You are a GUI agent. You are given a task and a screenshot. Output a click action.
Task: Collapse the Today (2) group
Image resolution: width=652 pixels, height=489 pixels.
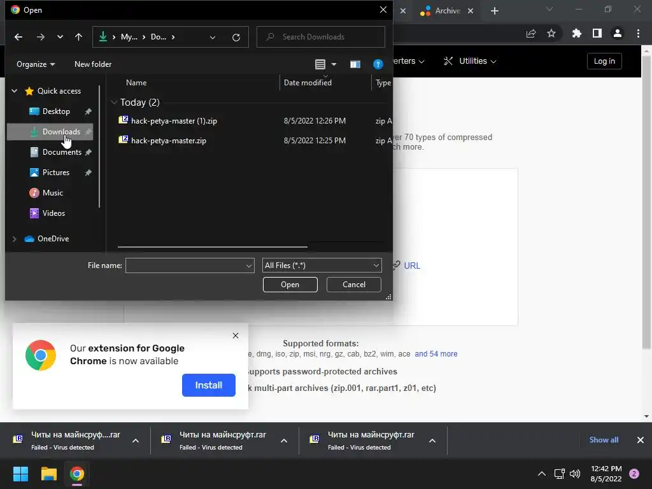pyautogui.click(x=114, y=103)
